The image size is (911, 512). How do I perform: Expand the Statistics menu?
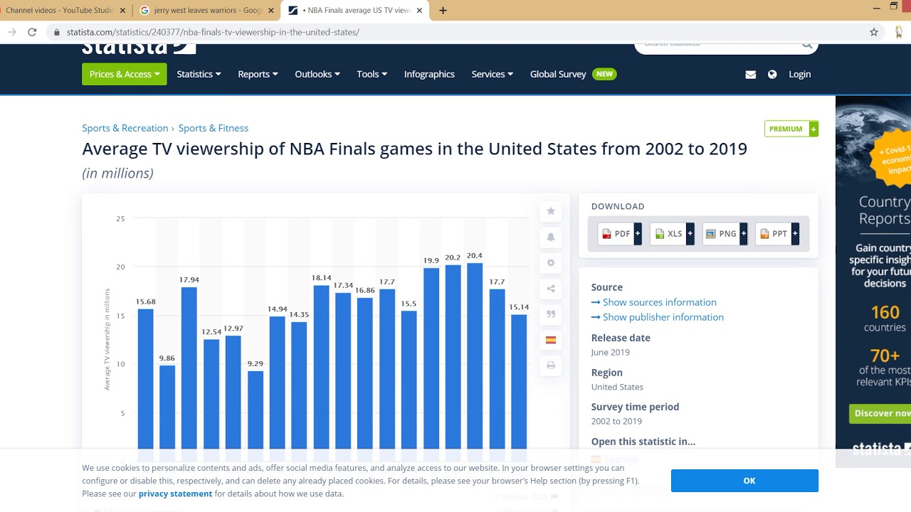[x=199, y=74]
